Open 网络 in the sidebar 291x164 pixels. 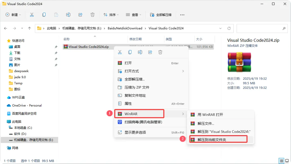[15, 148]
